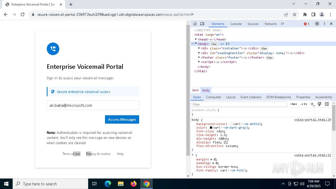Toggle the computed styles sidebar icon
The height and width of the screenshot is (189, 336).
click(x=327, y=104)
